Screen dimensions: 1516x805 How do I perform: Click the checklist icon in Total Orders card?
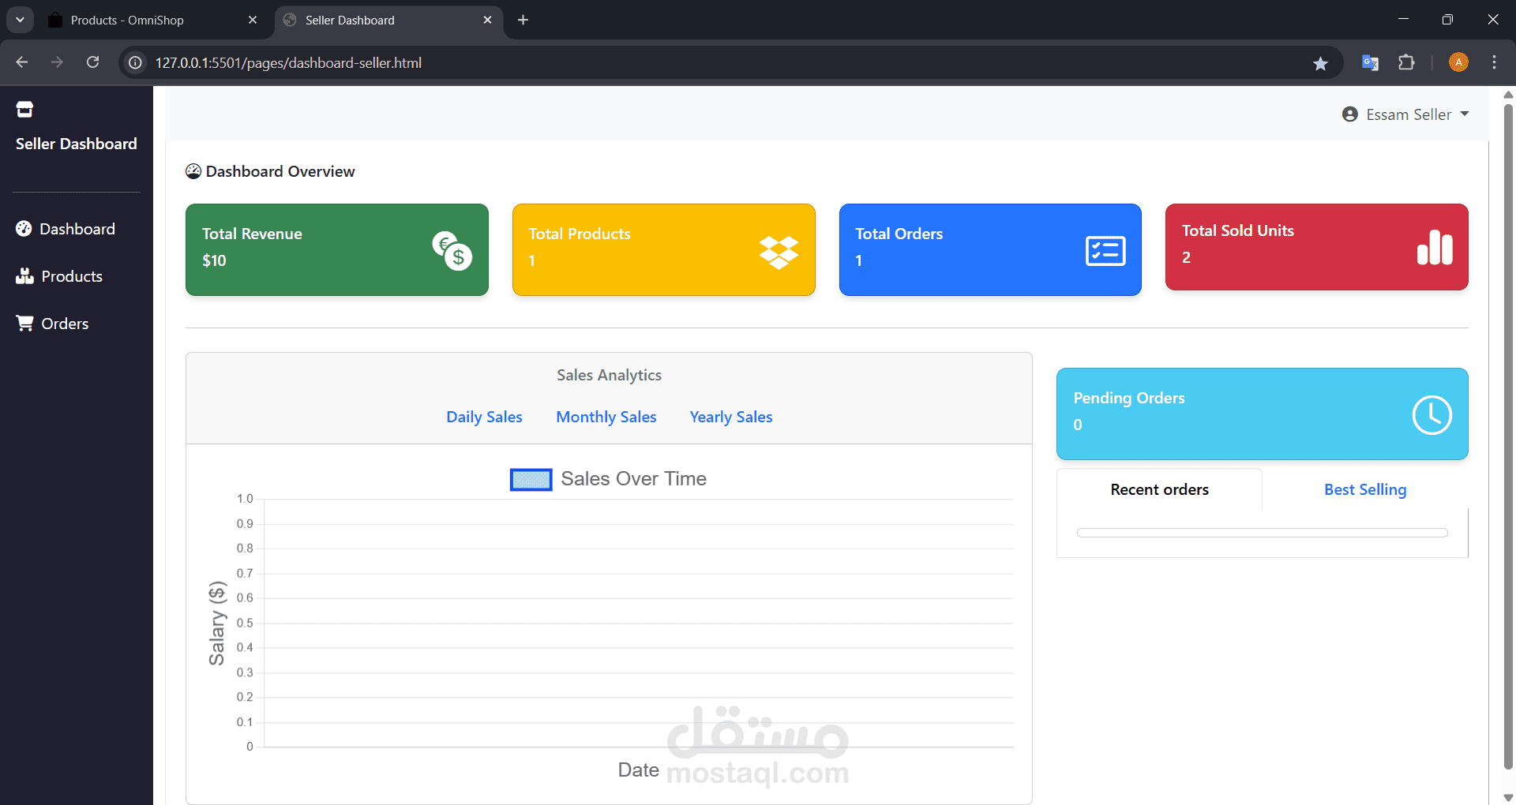[1105, 251]
